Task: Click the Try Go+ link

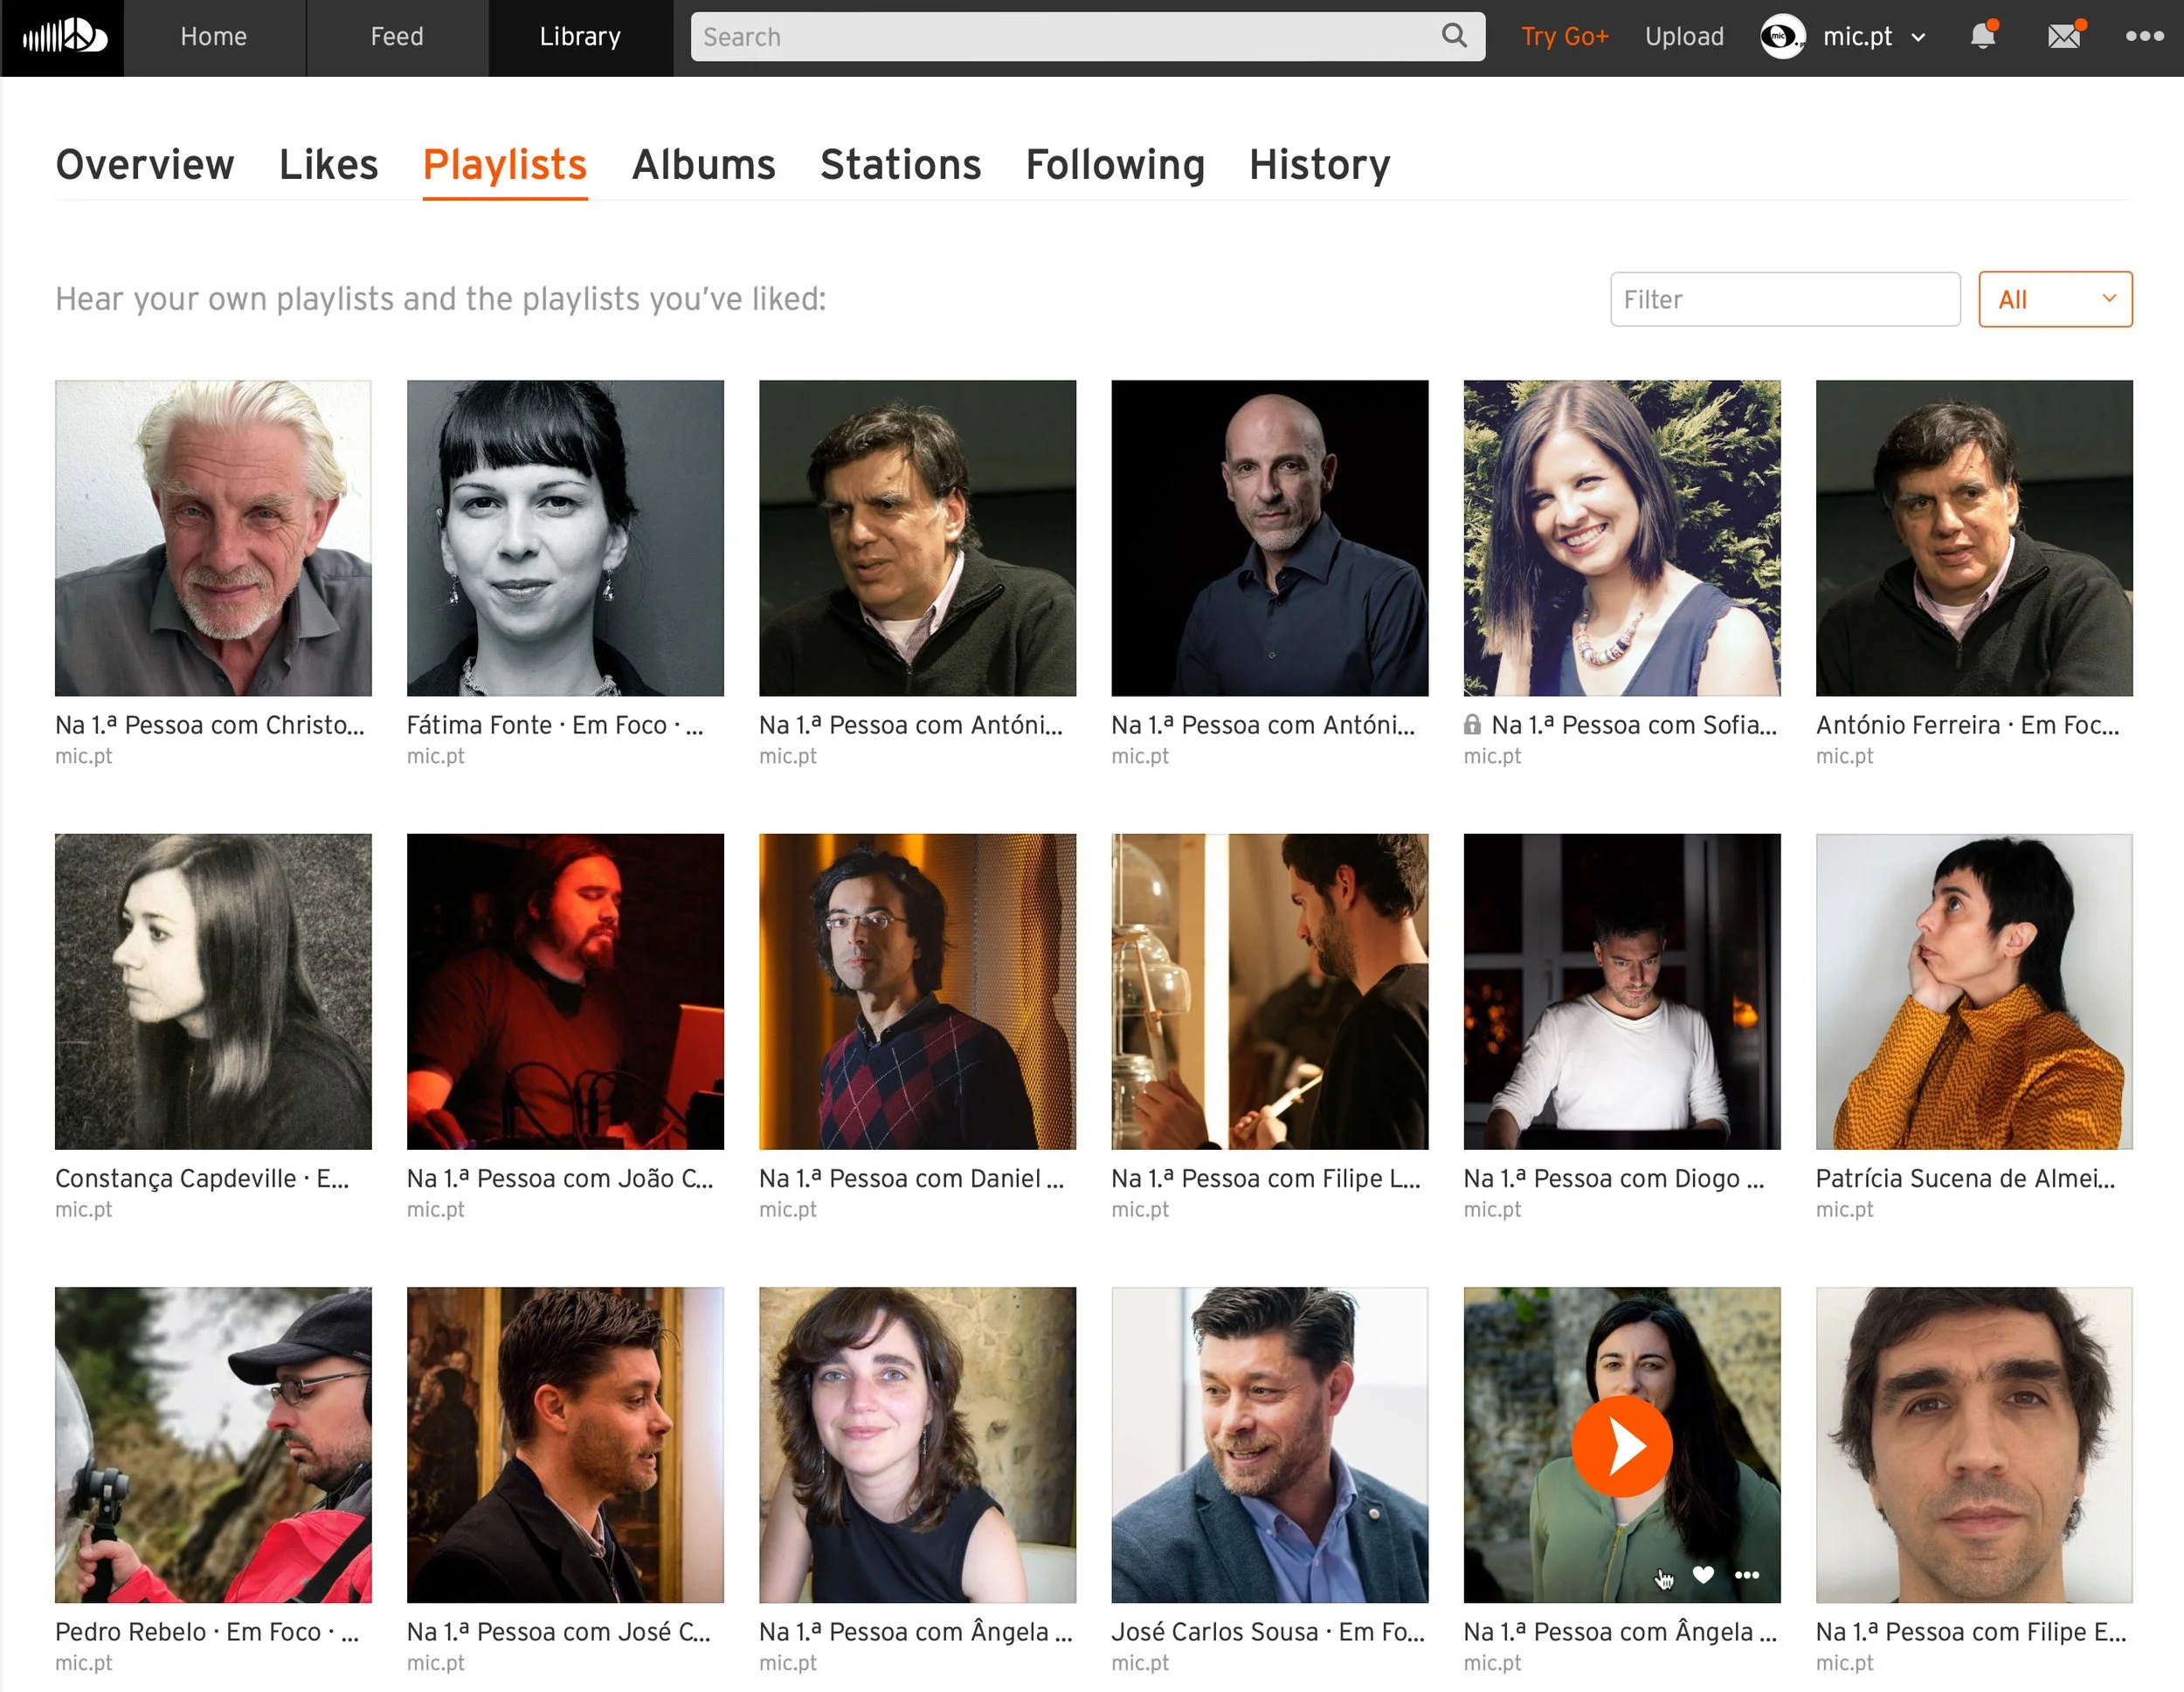Action: [1564, 37]
